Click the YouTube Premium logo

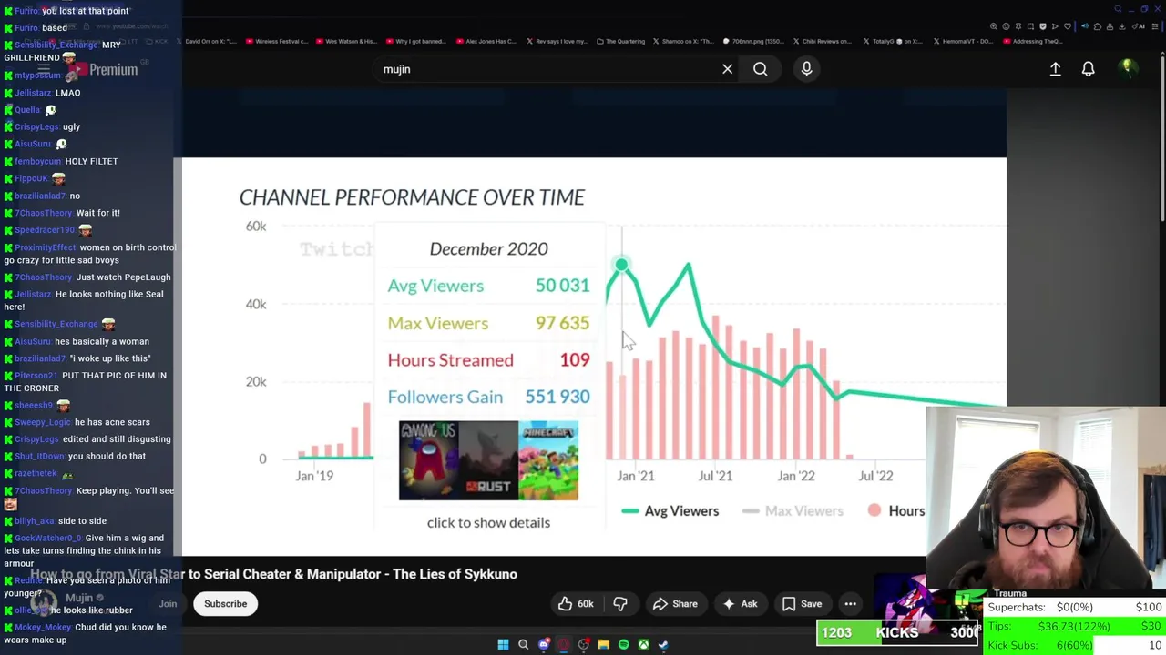(x=106, y=69)
